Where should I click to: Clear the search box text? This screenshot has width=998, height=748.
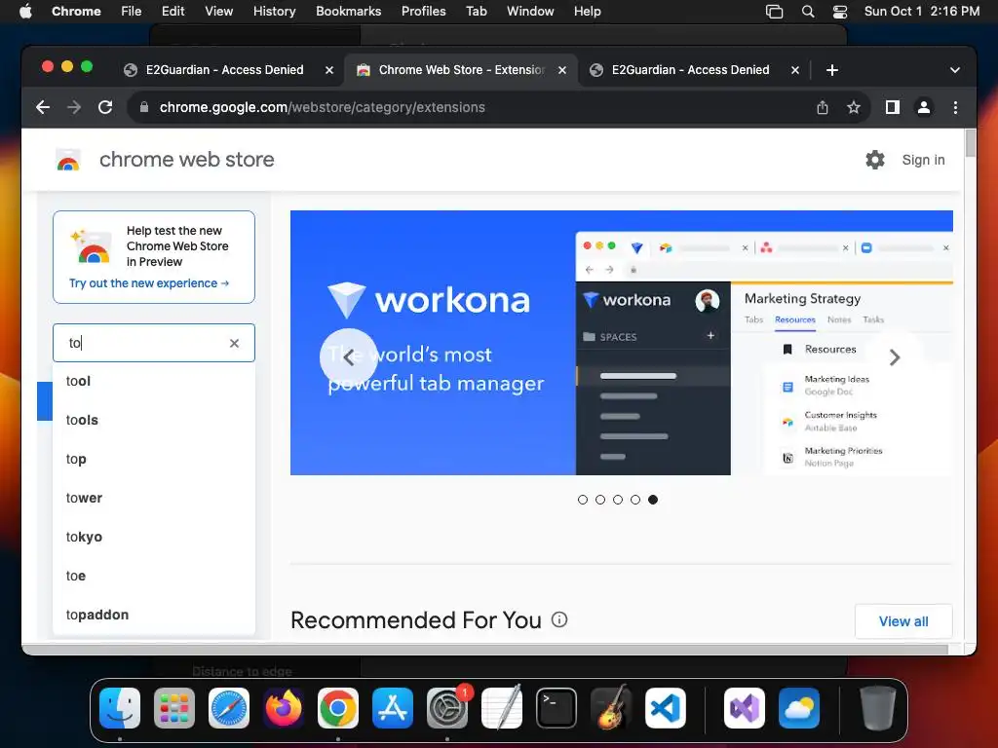tap(234, 344)
